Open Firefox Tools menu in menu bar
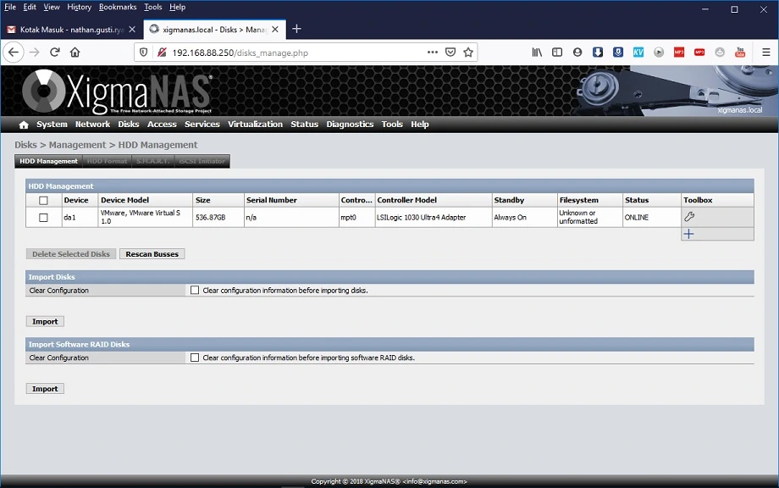Image resolution: width=779 pixels, height=488 pixels. point(153,7)
